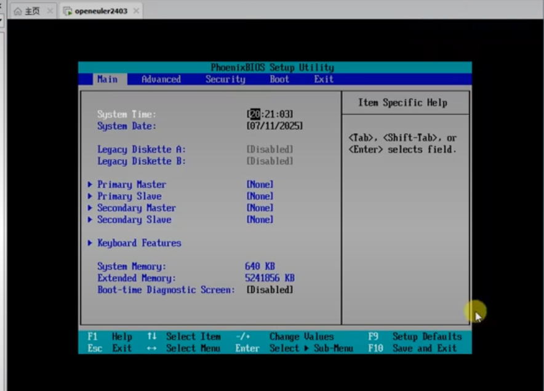Open the Secondary Master submenu label
Screen dimensions: 544x391
(x=137, y=208)
